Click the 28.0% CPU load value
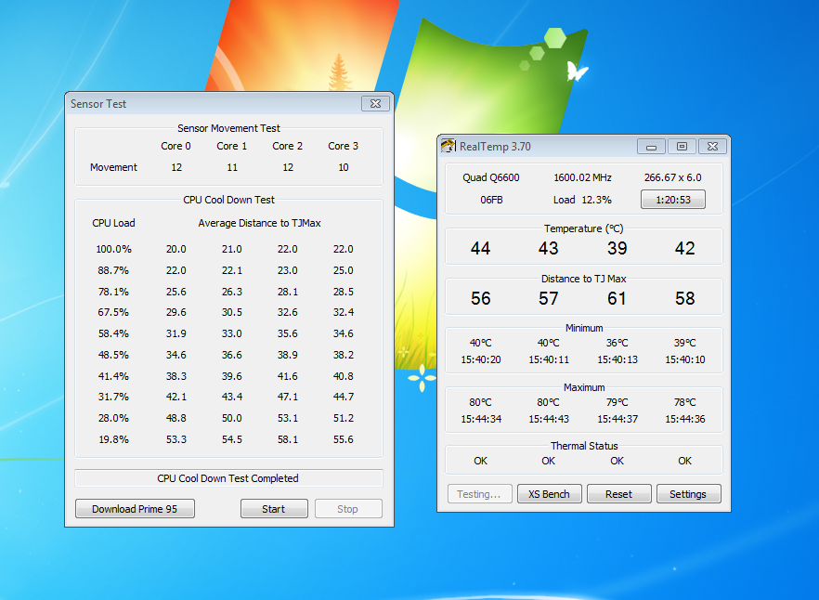Image resolution: width=819 pixels, height=600 pixels. pyautogui.click(x=113, y=418)
